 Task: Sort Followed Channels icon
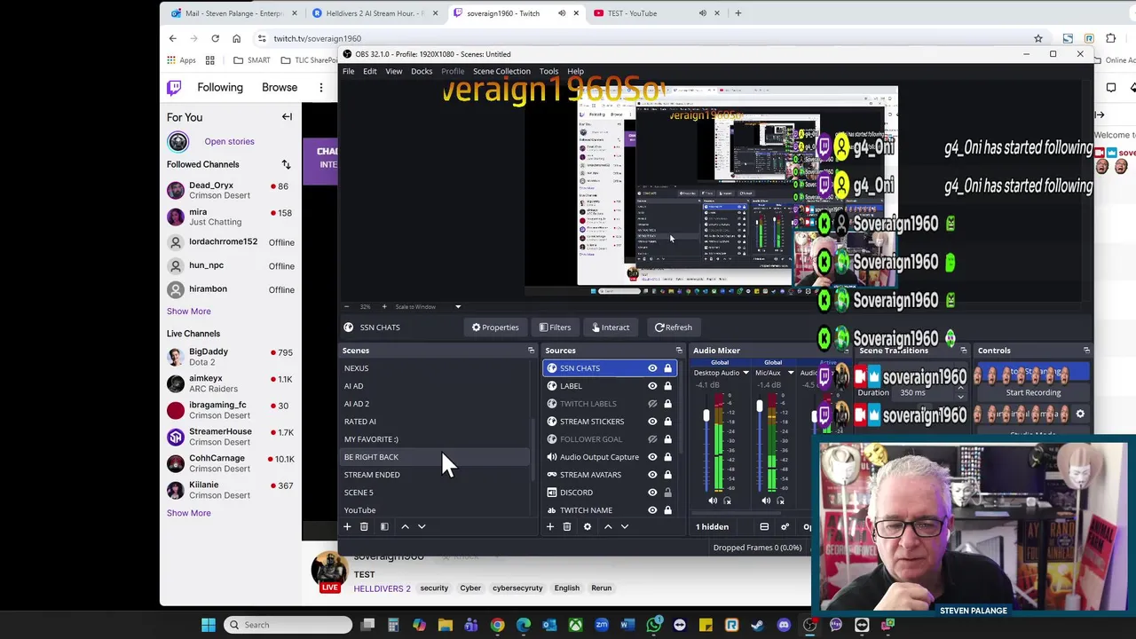click(x=286, y=164)
